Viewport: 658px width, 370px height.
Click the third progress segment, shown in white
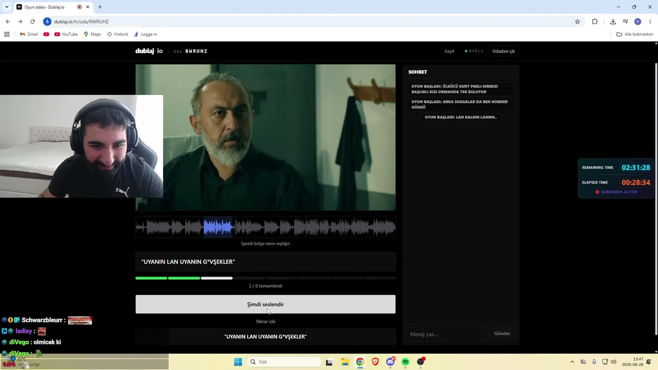click(216, 278)
